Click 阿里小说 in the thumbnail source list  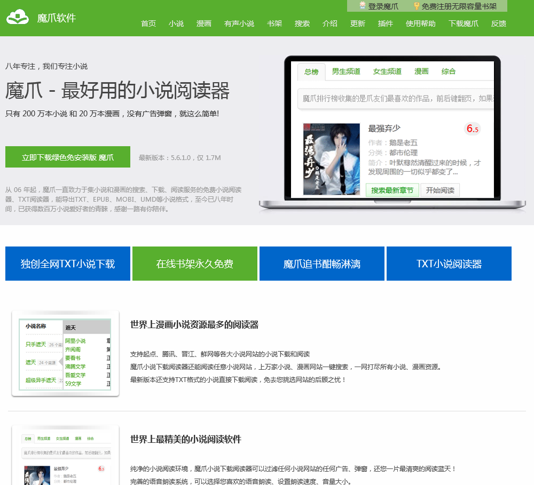(75, 341)
